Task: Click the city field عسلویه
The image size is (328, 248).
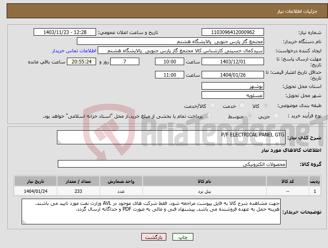Action: pos(233,95)
